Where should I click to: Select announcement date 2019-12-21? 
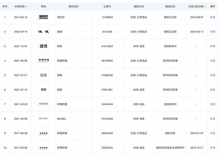pos(197,147)
